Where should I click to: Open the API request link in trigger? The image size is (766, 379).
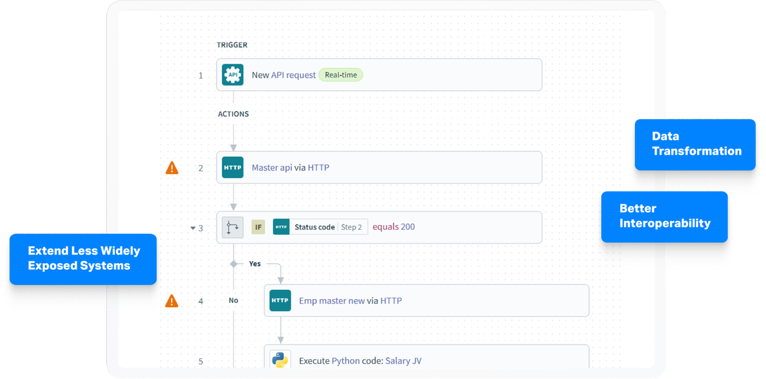click(x=293, y=75)
